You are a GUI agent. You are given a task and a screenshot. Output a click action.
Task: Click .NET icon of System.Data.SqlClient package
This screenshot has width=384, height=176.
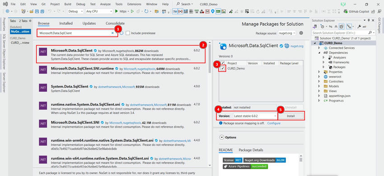[42, 88]
